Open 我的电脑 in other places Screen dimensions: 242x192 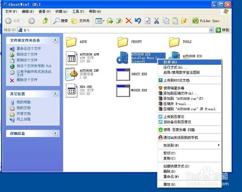point(24,102)
